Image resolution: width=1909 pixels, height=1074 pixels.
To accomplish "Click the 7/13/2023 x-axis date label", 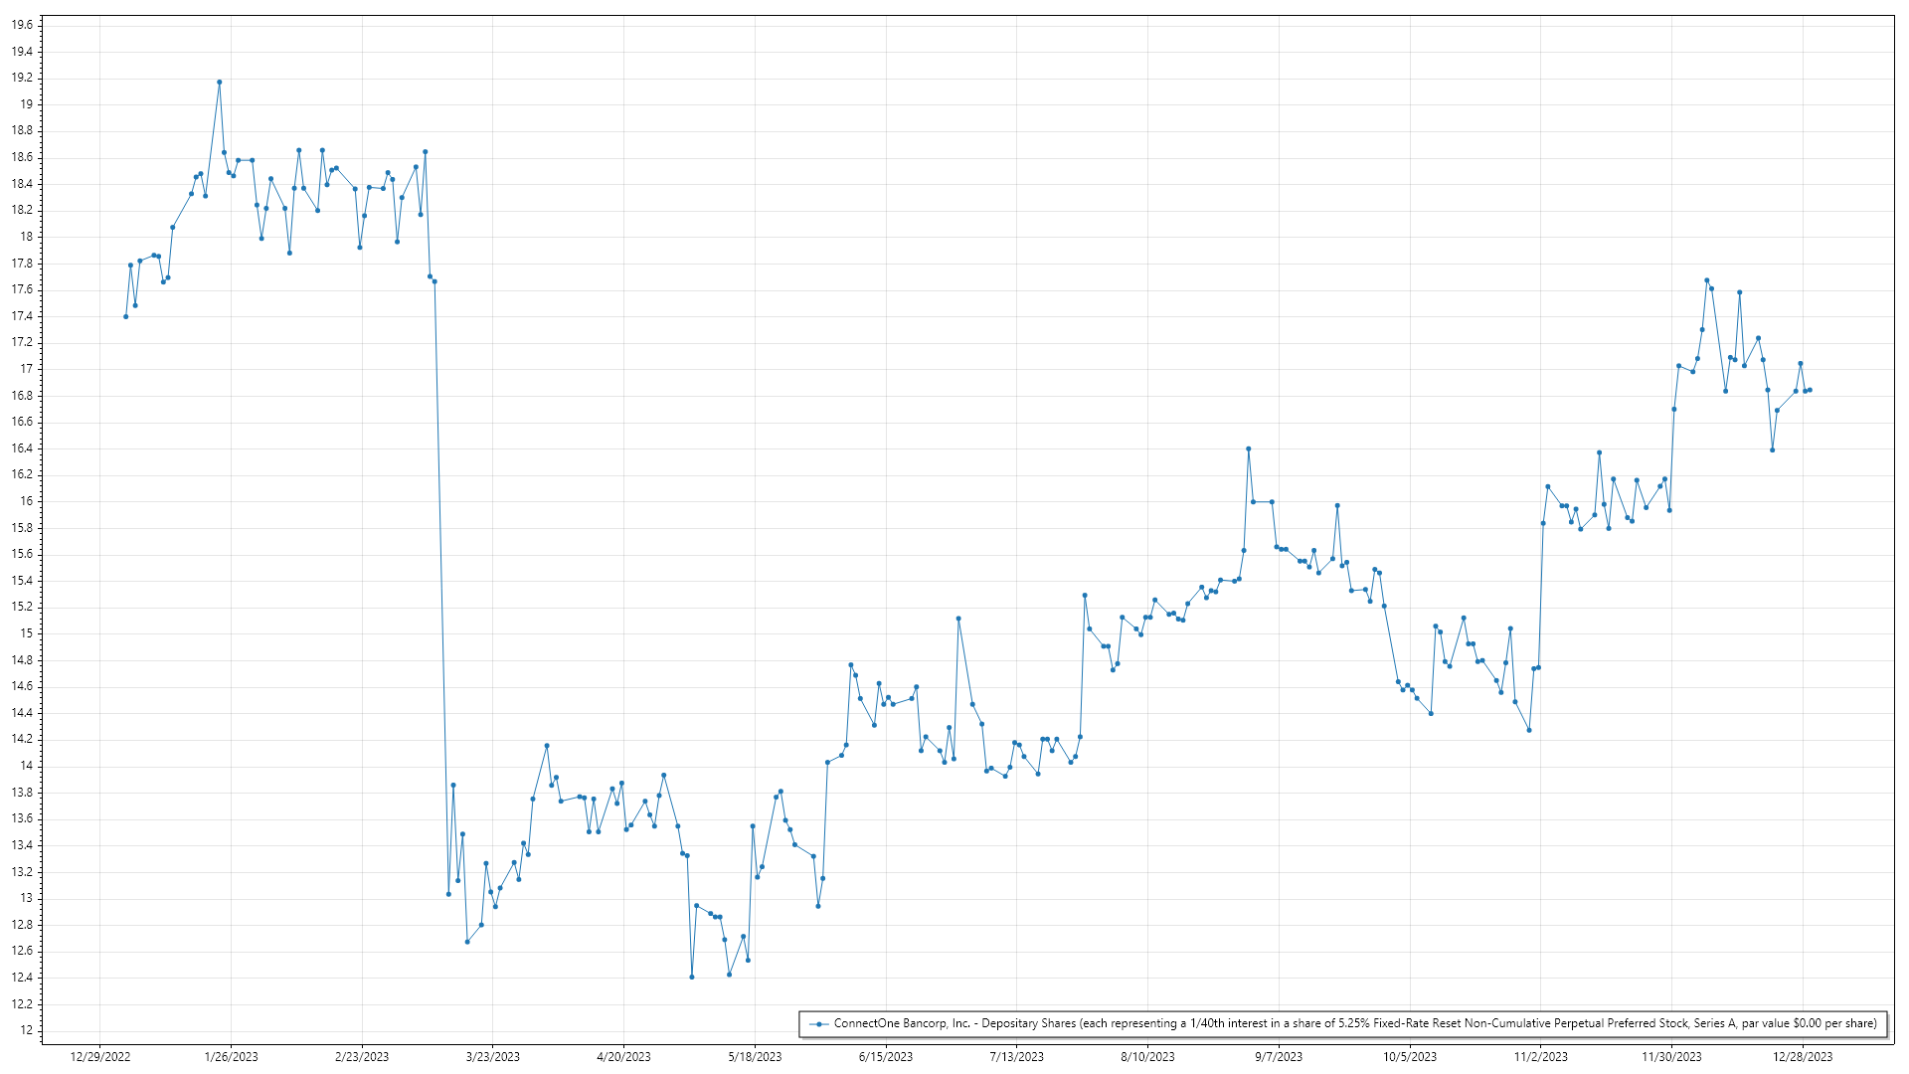I will [1017, 1056].
